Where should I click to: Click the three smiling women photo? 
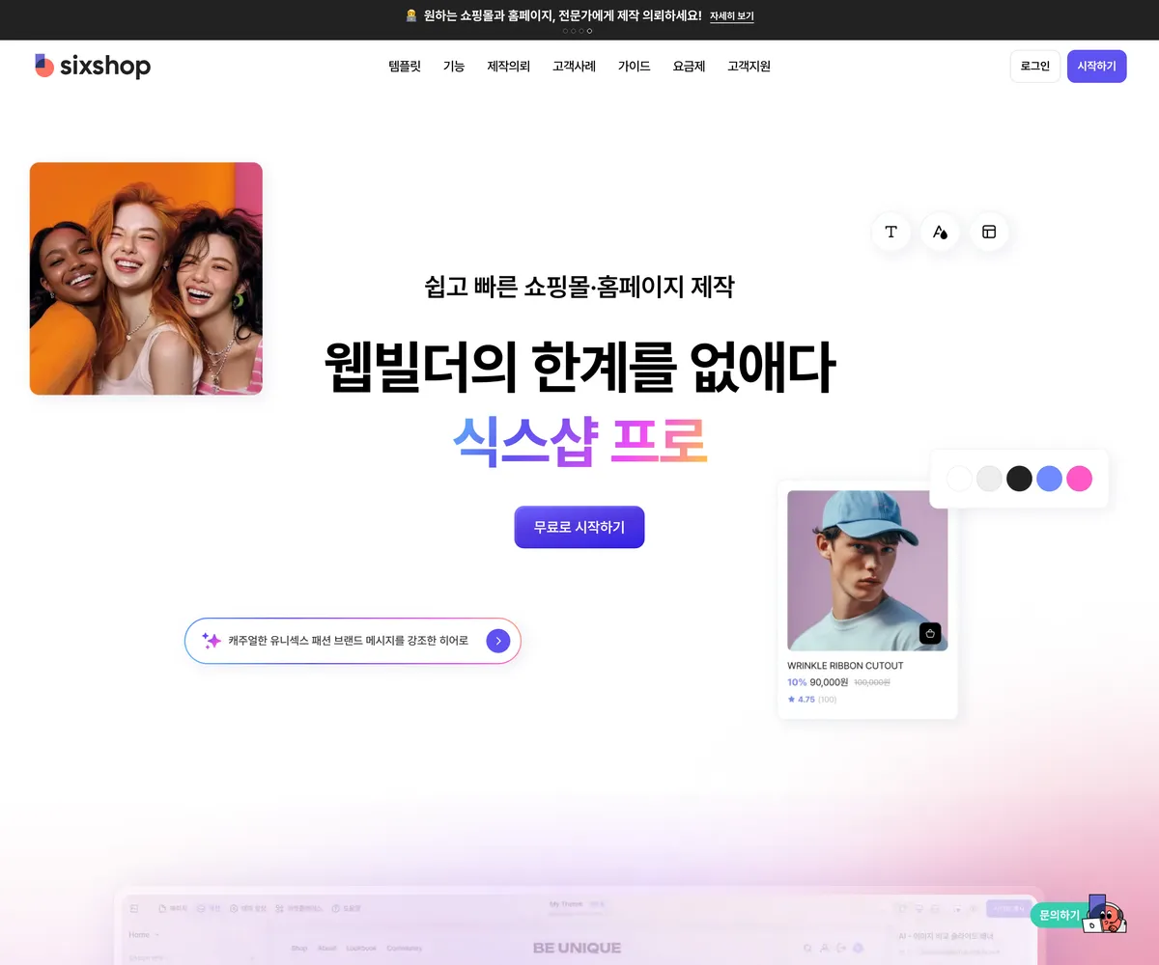(146, 279)
